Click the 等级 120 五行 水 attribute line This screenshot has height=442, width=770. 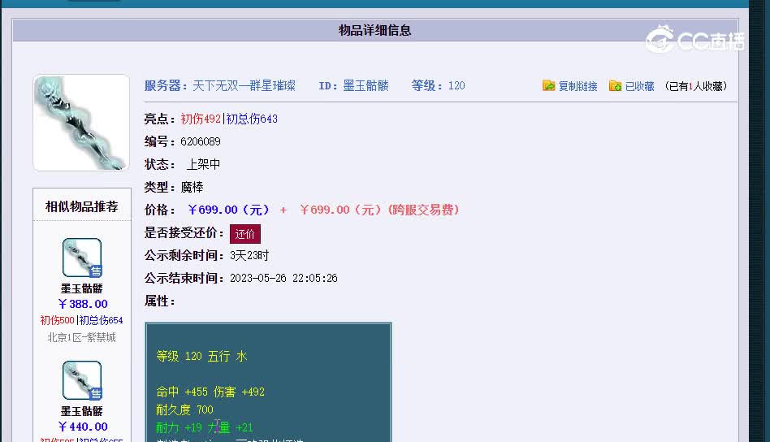(201, 356)
